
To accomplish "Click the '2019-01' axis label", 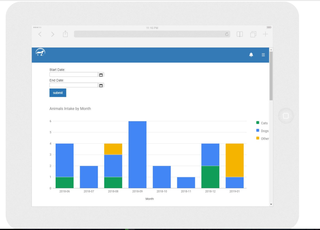I will pyautogui.click(x=234, y=191).
